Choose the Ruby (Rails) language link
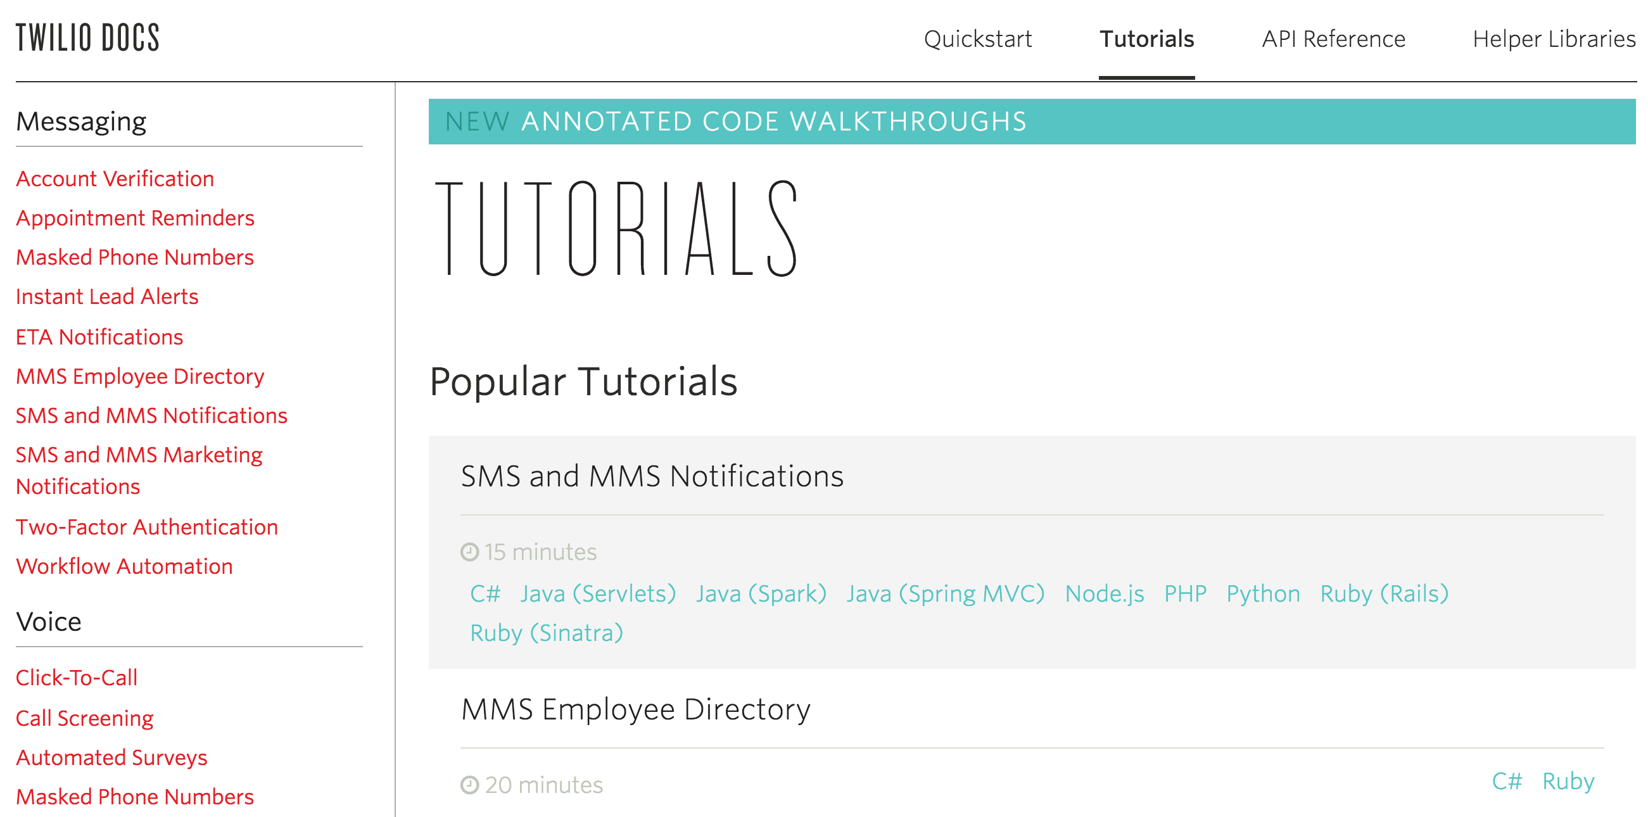This screenshot has width=1648, height=817. click(x=1385, y=593)
